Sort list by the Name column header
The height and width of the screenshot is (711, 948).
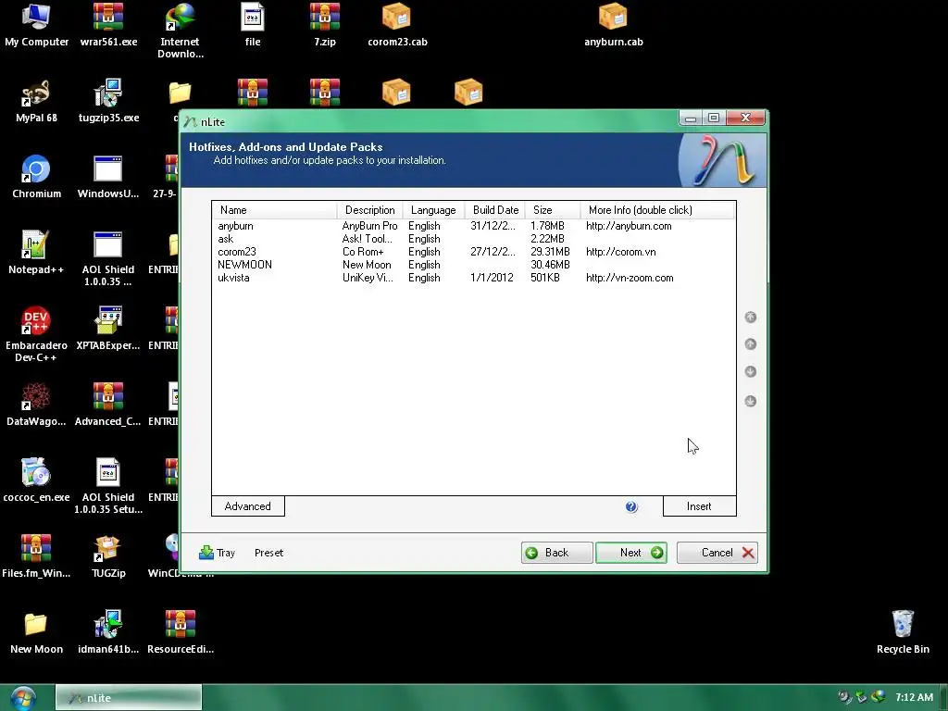pos(274,210)
